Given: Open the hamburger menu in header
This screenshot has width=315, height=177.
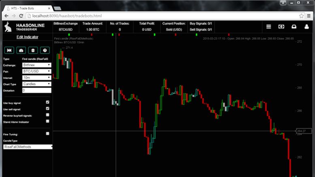Looking at the screenshot, I should pyautogui.click(x=269, y=27).
